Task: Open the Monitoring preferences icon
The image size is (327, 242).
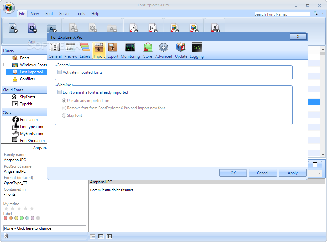Action: coord(130,50)
